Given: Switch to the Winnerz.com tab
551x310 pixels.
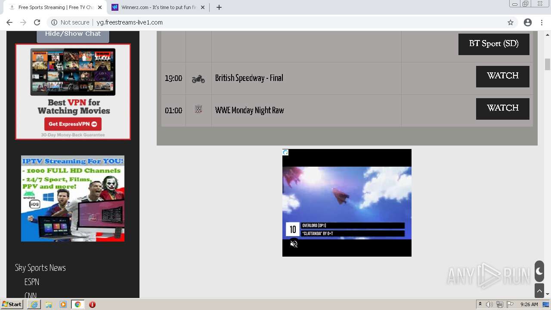Looking at the screenshot, I should coord(158,7).
